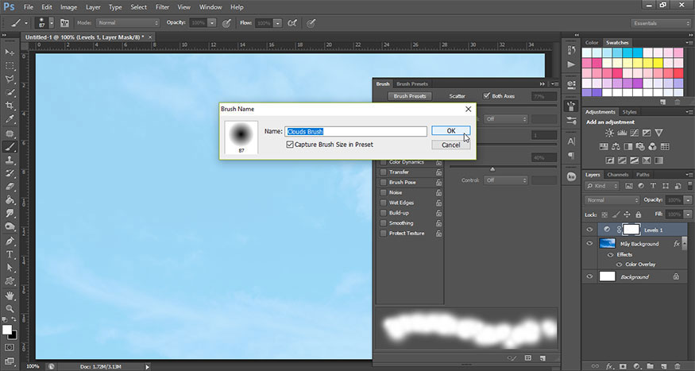Switch to the Channels tab
Image resolution: width=695 pixels, height=371 pixels.
[x=617, y=175]
